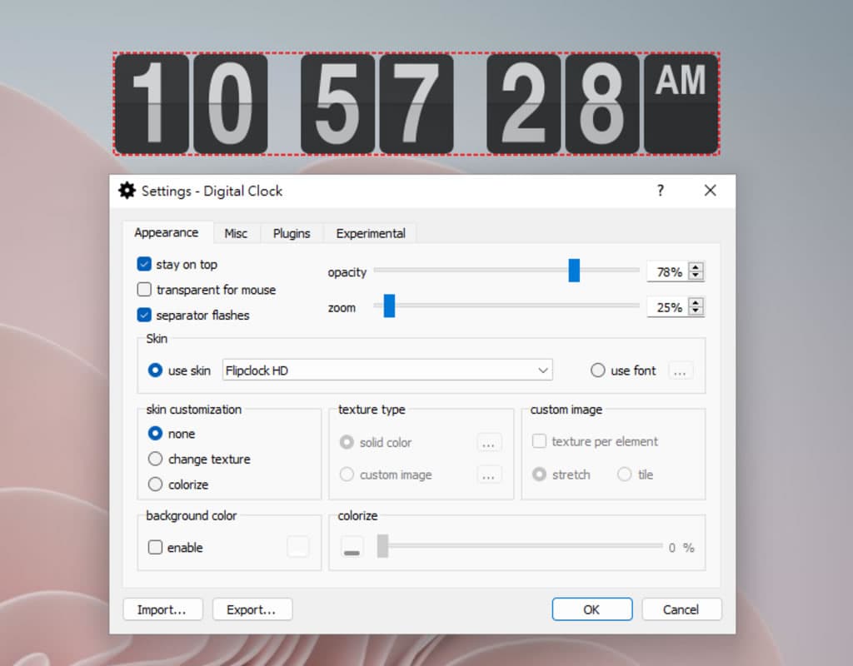The image size is (853, 666).
Task: Click the flip clock widget on desktop
Action: (x=417, y=104)
